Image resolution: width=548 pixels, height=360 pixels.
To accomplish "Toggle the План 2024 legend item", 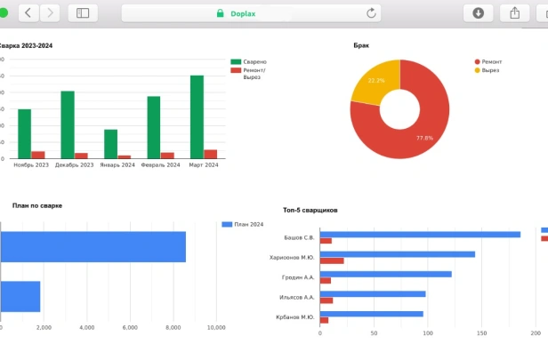I will (243, 224).
